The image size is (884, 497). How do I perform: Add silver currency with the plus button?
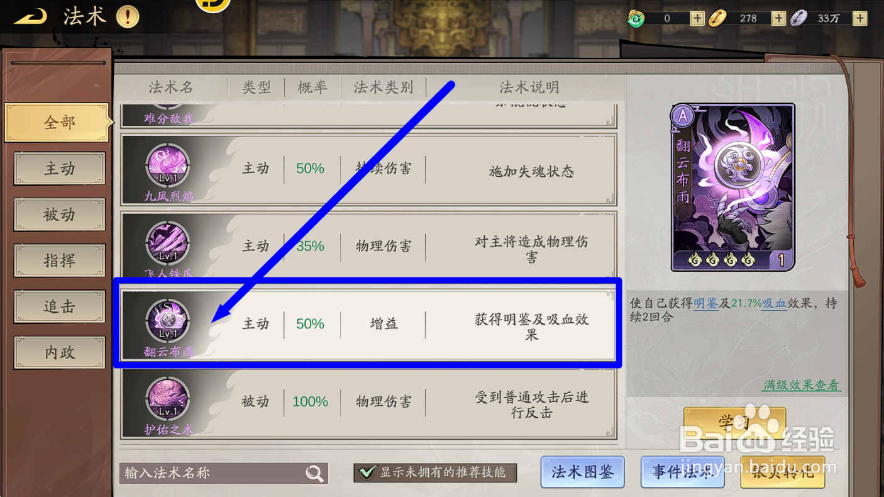pyautogui.click(x=859, y=18)
